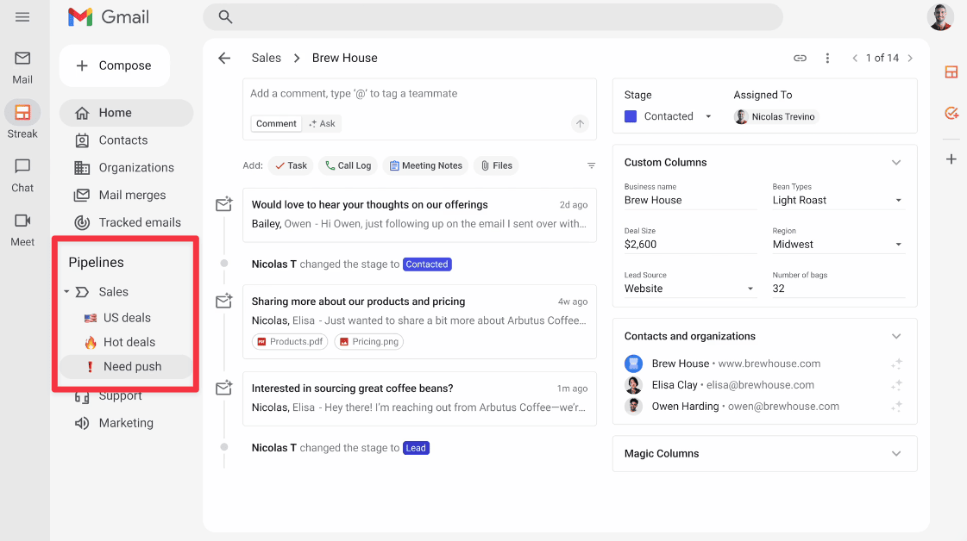Viewport: 967px width, 541px height.
Task: Click the plus icon to add an add-on
Action: [951, 159]
